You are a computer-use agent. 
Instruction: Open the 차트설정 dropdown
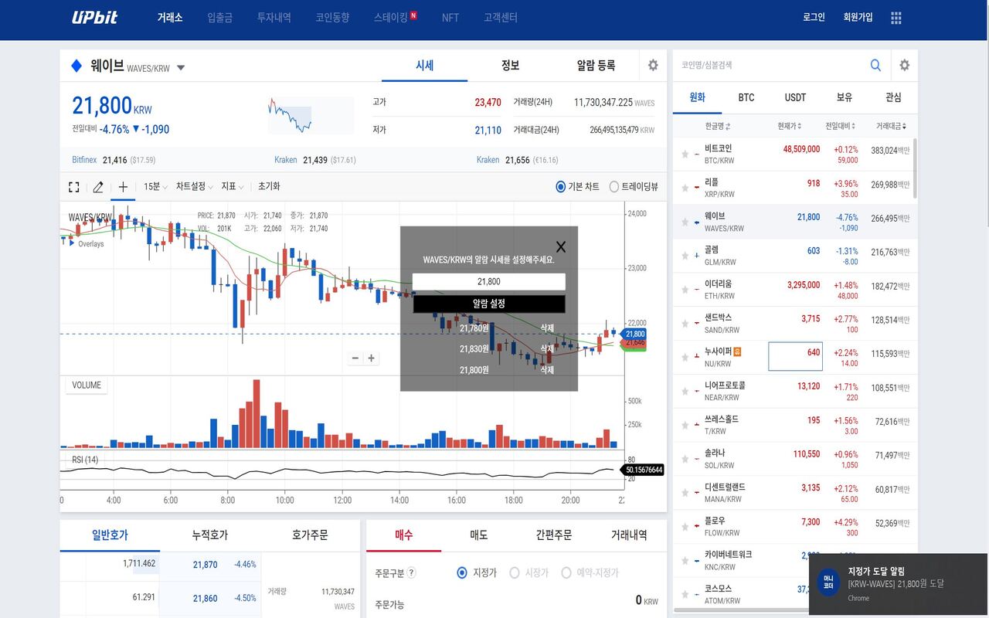pos(194,187)
